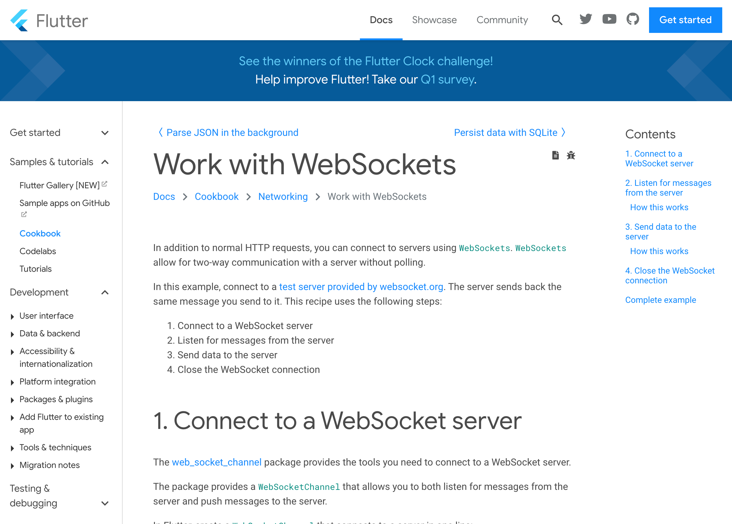Open the GitHub repository icon
The width and height of the screenshot is (732, 524).
pos(633,19)
